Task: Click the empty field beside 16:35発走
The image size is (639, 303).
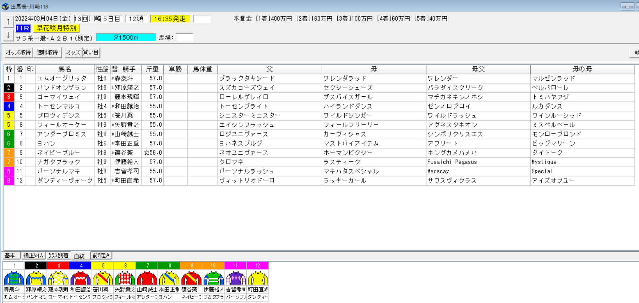Action: click(x=202, y=19)
